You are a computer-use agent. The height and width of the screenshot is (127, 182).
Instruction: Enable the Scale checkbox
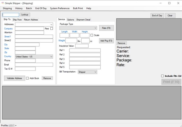pyautogui.click(x=92, y=35)
